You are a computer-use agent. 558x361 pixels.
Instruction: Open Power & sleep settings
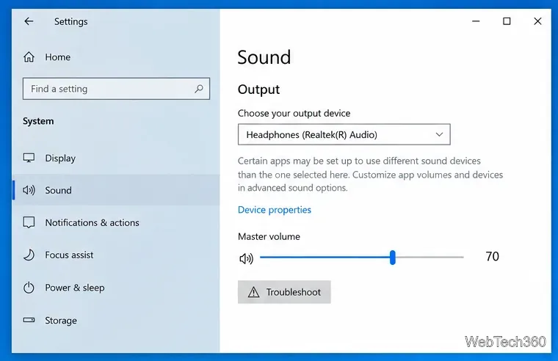(x=116, y=288)
